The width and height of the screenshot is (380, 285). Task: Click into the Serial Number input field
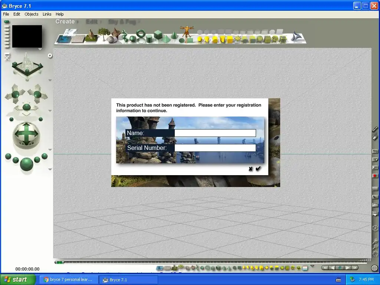[215, 148]
